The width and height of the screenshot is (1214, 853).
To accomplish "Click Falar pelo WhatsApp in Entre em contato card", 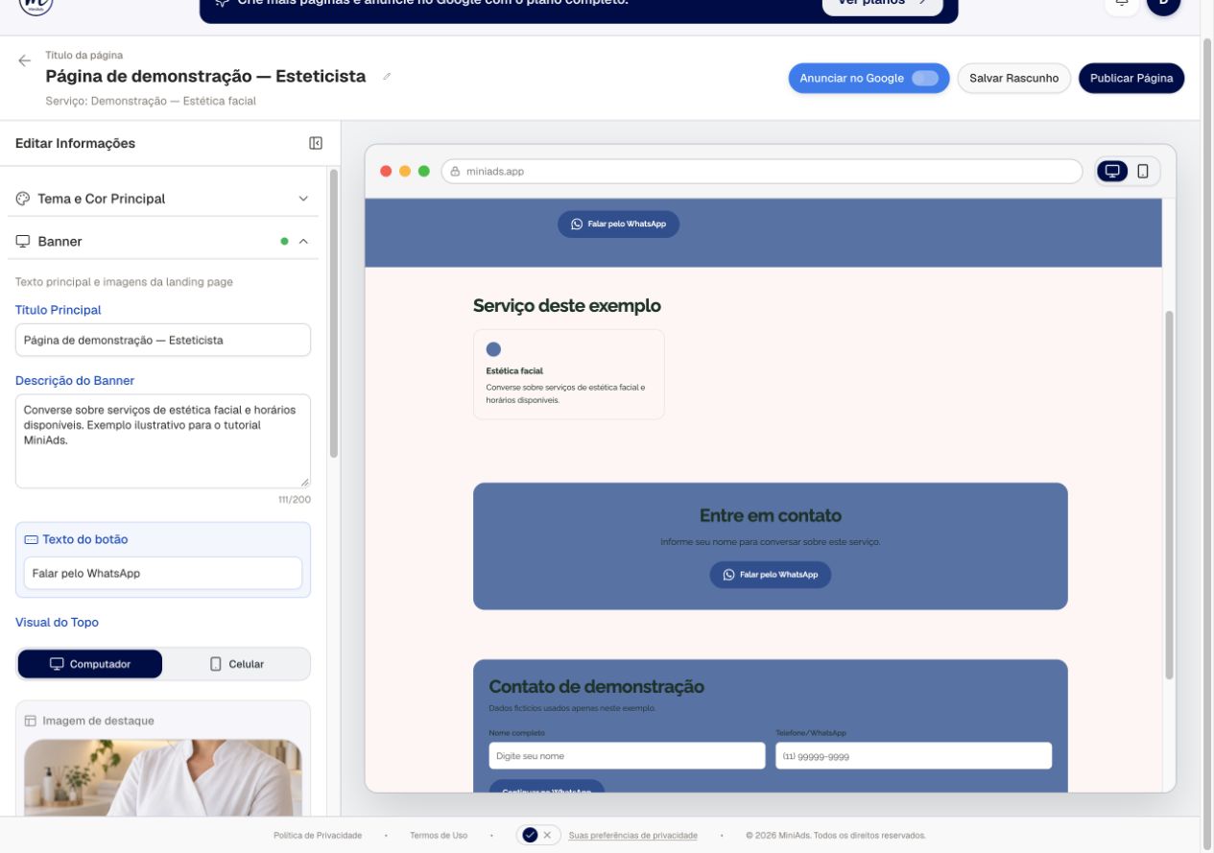I will (771, 575).
